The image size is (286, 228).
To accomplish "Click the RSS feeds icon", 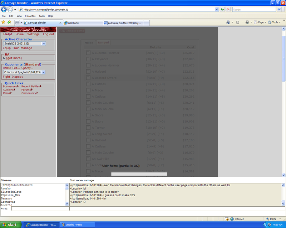I will 237,22.
